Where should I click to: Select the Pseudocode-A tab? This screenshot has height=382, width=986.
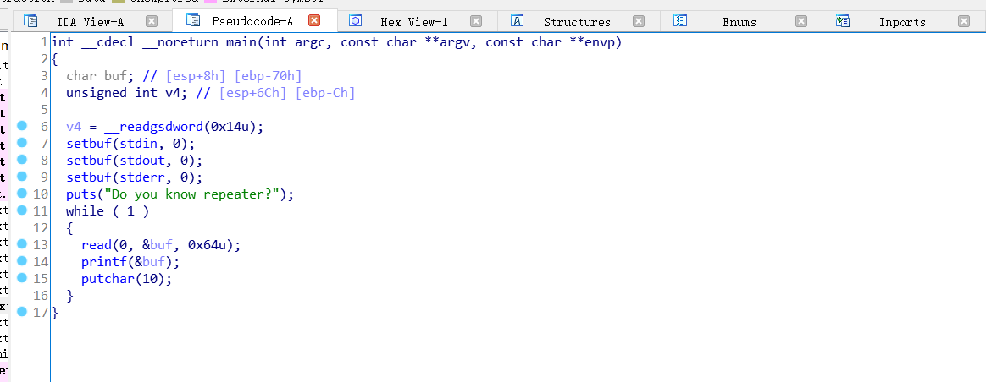(252, 22)
